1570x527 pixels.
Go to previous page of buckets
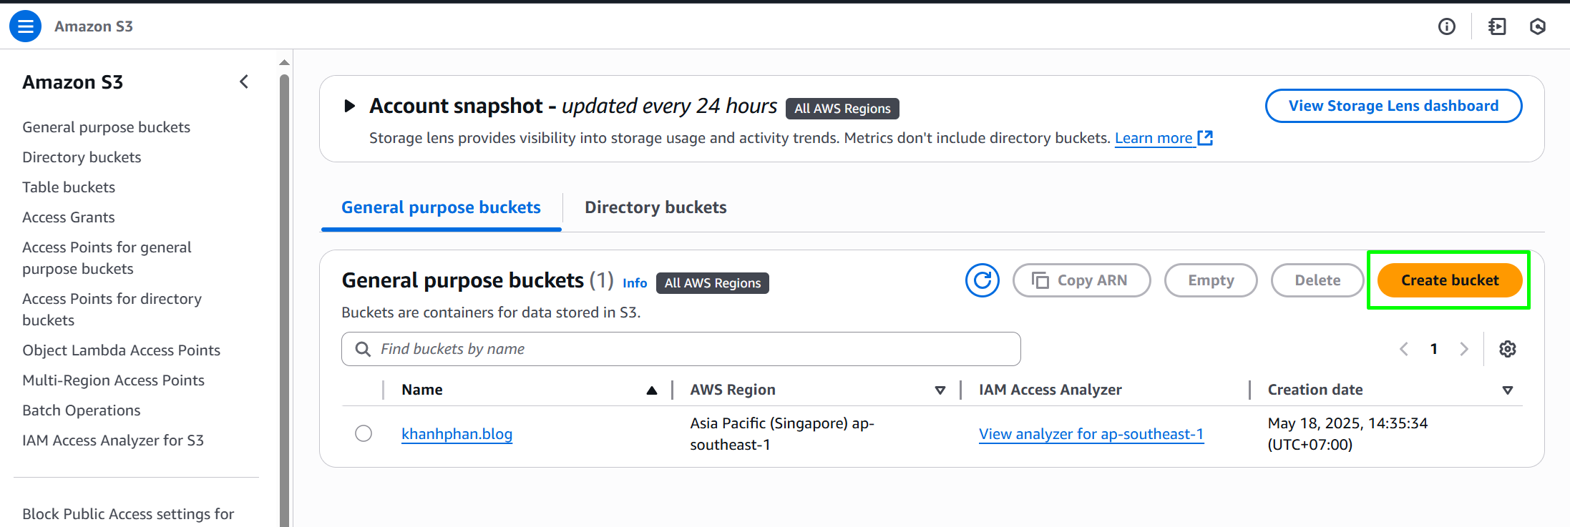point(1404,349)
